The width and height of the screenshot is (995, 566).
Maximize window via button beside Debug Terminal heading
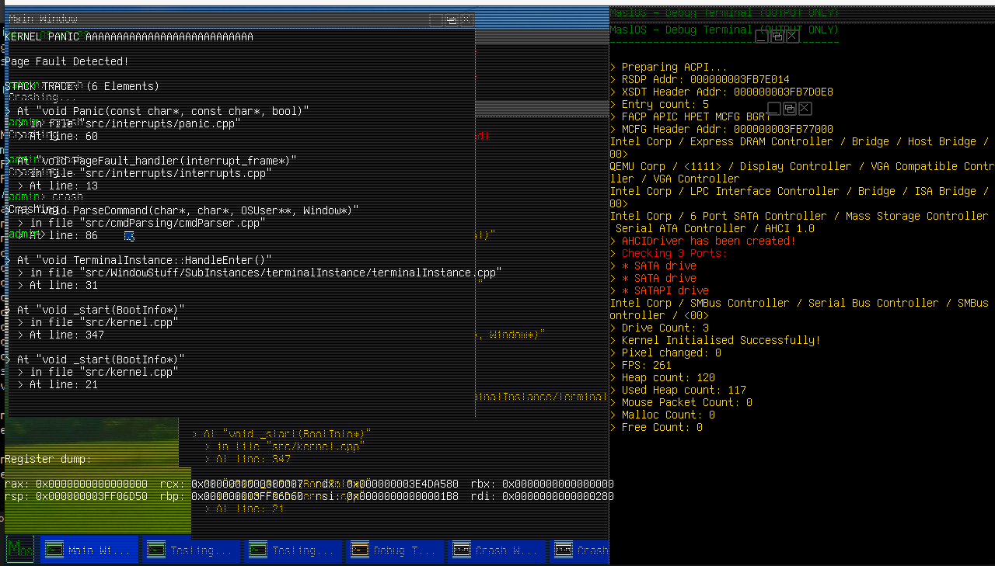coord(777,36)
